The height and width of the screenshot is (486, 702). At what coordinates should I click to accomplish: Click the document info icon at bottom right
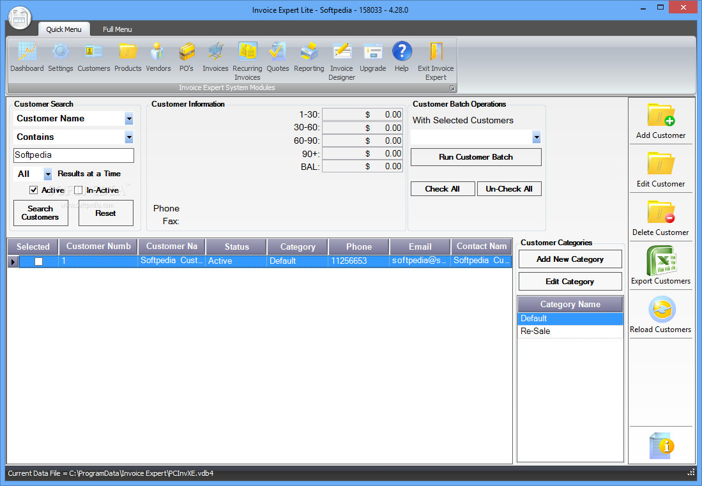(662, 446)
